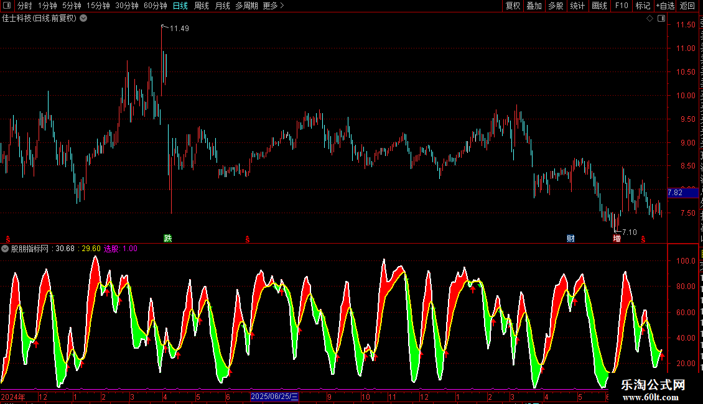Click the magenta 选股: 1.00 label

tap(121, 249)
